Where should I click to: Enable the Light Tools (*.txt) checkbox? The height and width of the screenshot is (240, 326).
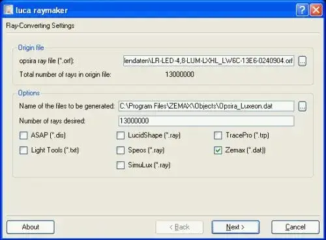[x=23, y=150]
